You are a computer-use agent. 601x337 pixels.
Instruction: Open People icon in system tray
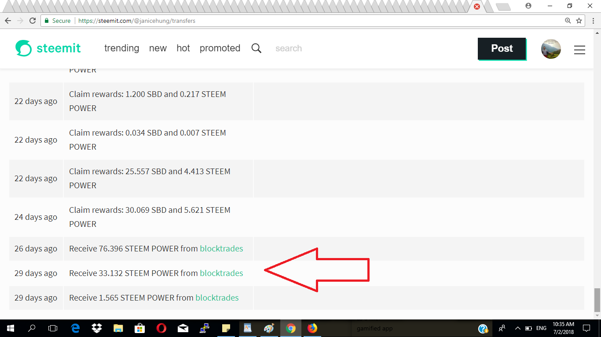click(502, 328)
